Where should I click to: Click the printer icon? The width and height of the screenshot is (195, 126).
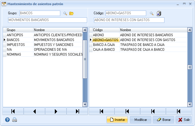pyautogui.click(x=15, y=120)
